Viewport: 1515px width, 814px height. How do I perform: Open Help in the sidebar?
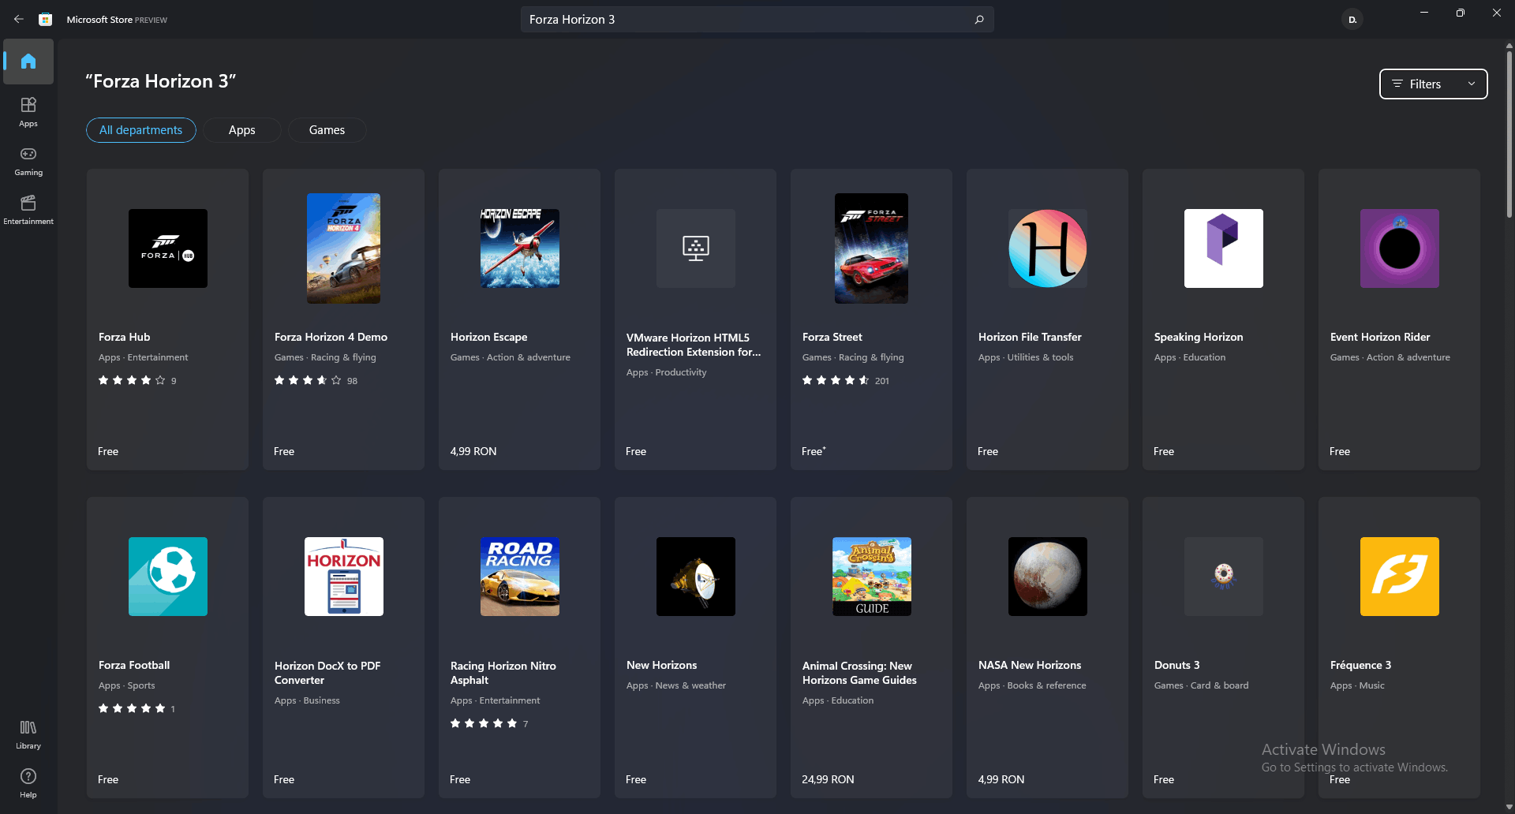(28, 782)
